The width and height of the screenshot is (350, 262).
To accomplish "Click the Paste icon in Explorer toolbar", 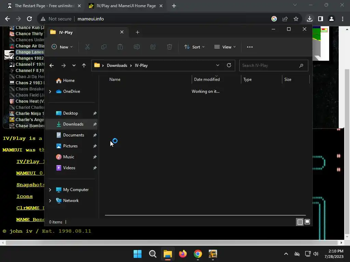I will point(120,47).
